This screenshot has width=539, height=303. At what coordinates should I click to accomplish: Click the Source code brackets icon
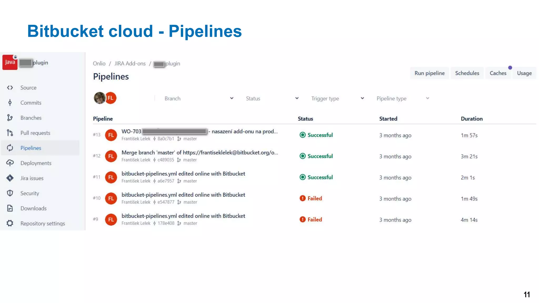[10, 88]
